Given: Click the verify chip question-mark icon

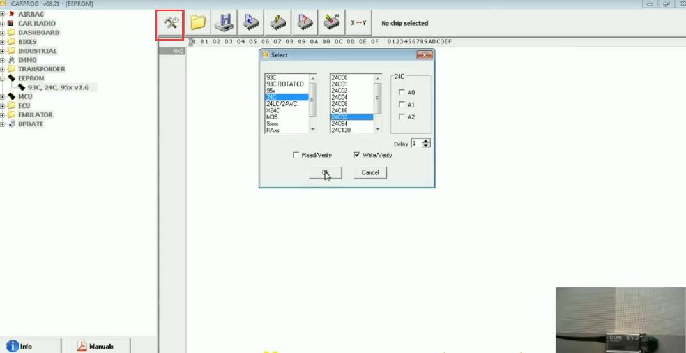Looking at the screenshot, I should click(305, 23).
